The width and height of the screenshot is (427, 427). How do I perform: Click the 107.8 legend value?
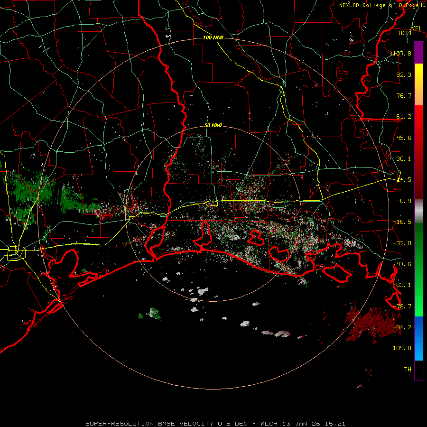402,53
